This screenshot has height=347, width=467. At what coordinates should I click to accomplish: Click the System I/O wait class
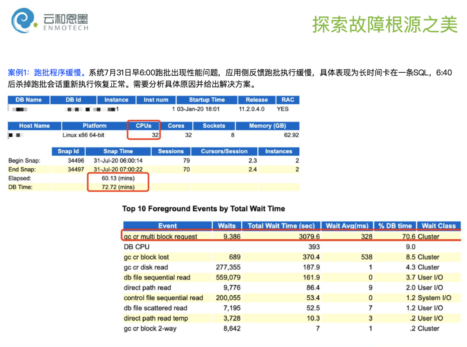[x=435, y=298]
